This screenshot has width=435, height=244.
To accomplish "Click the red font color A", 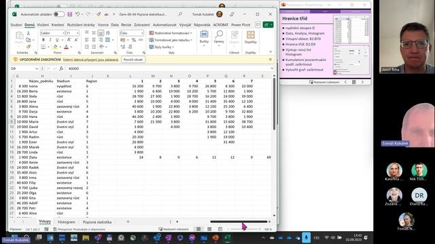I will pos(66,47).
